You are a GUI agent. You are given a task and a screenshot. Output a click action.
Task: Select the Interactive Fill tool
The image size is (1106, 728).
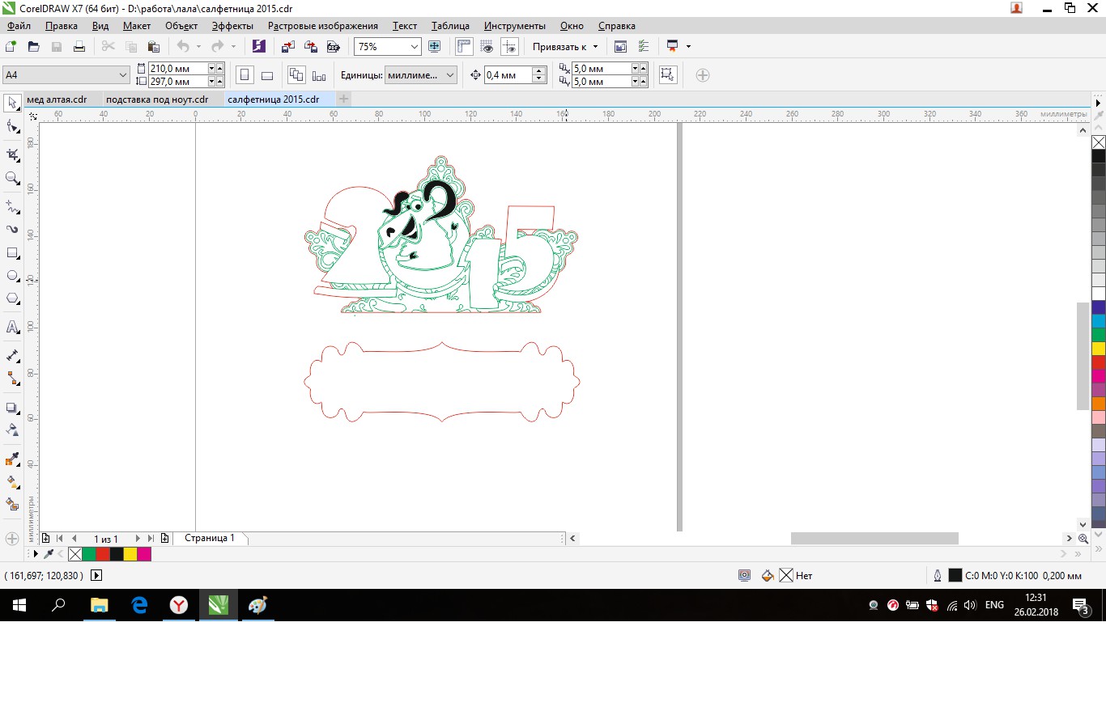[12, 481]
